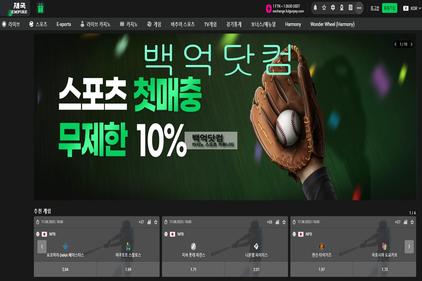
Task: Click the FTN exchange rate lightning icon
Action: point(269,8)
